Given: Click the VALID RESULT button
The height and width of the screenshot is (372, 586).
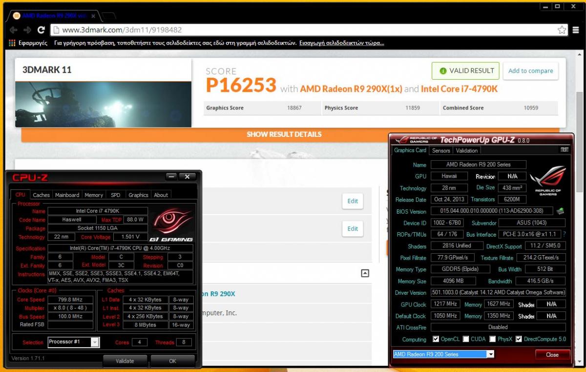Looking at the screenshot, I should click(x=465, y=71).
